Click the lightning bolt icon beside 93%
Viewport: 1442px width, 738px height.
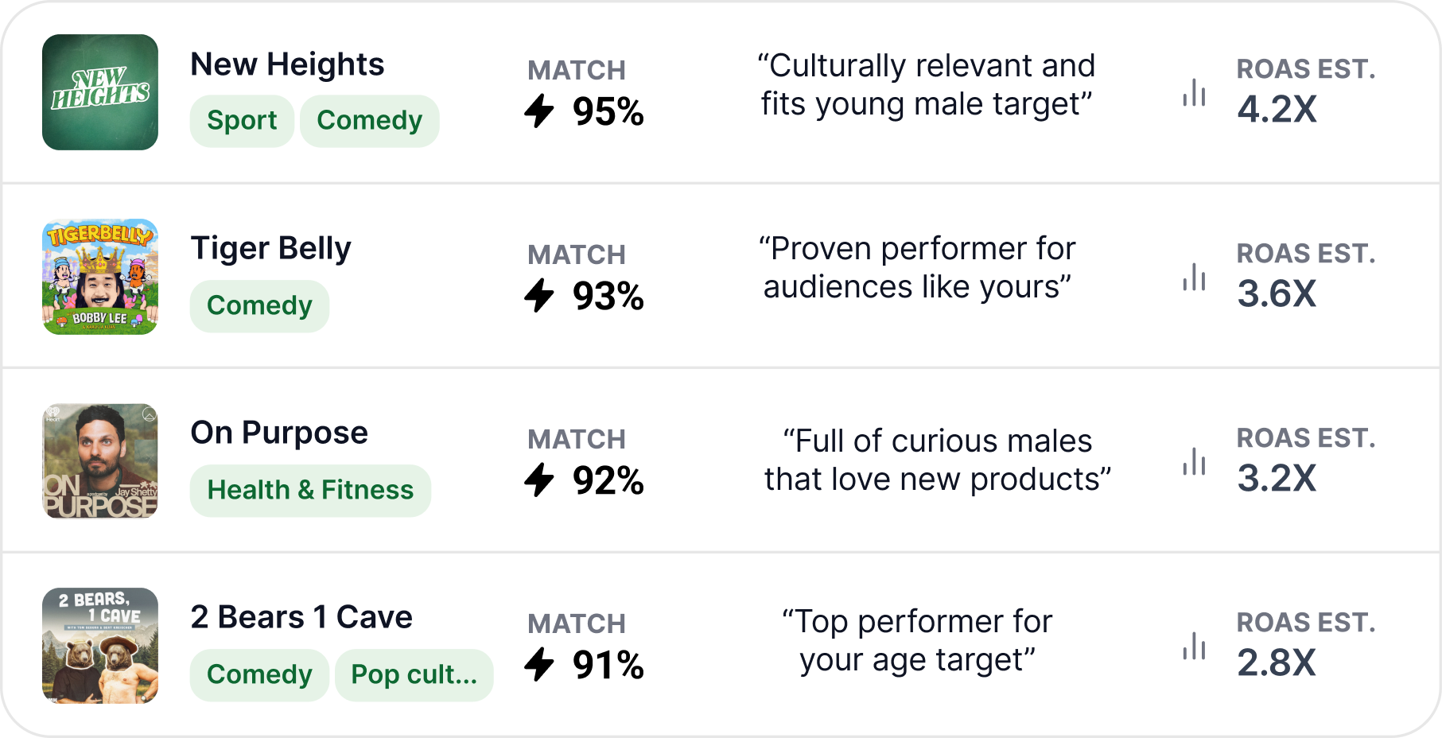coord(539,295)
